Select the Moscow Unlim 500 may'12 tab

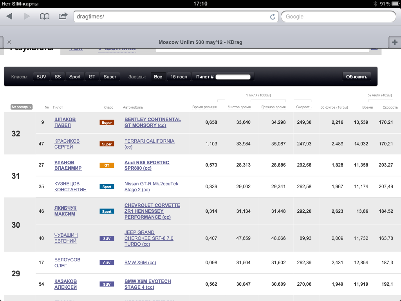(200, 42)
